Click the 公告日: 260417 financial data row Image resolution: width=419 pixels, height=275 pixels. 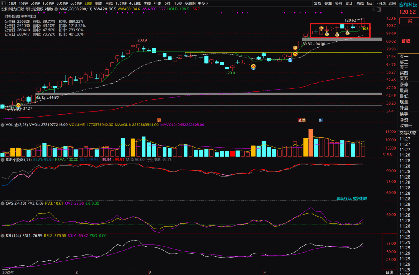[x=44, y=34]
